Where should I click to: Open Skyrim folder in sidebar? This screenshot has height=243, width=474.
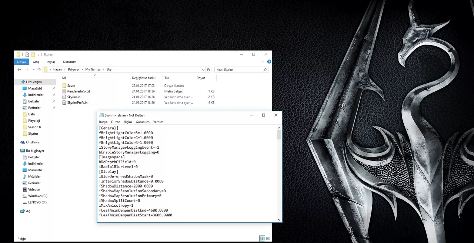click(x=33, y=134)
